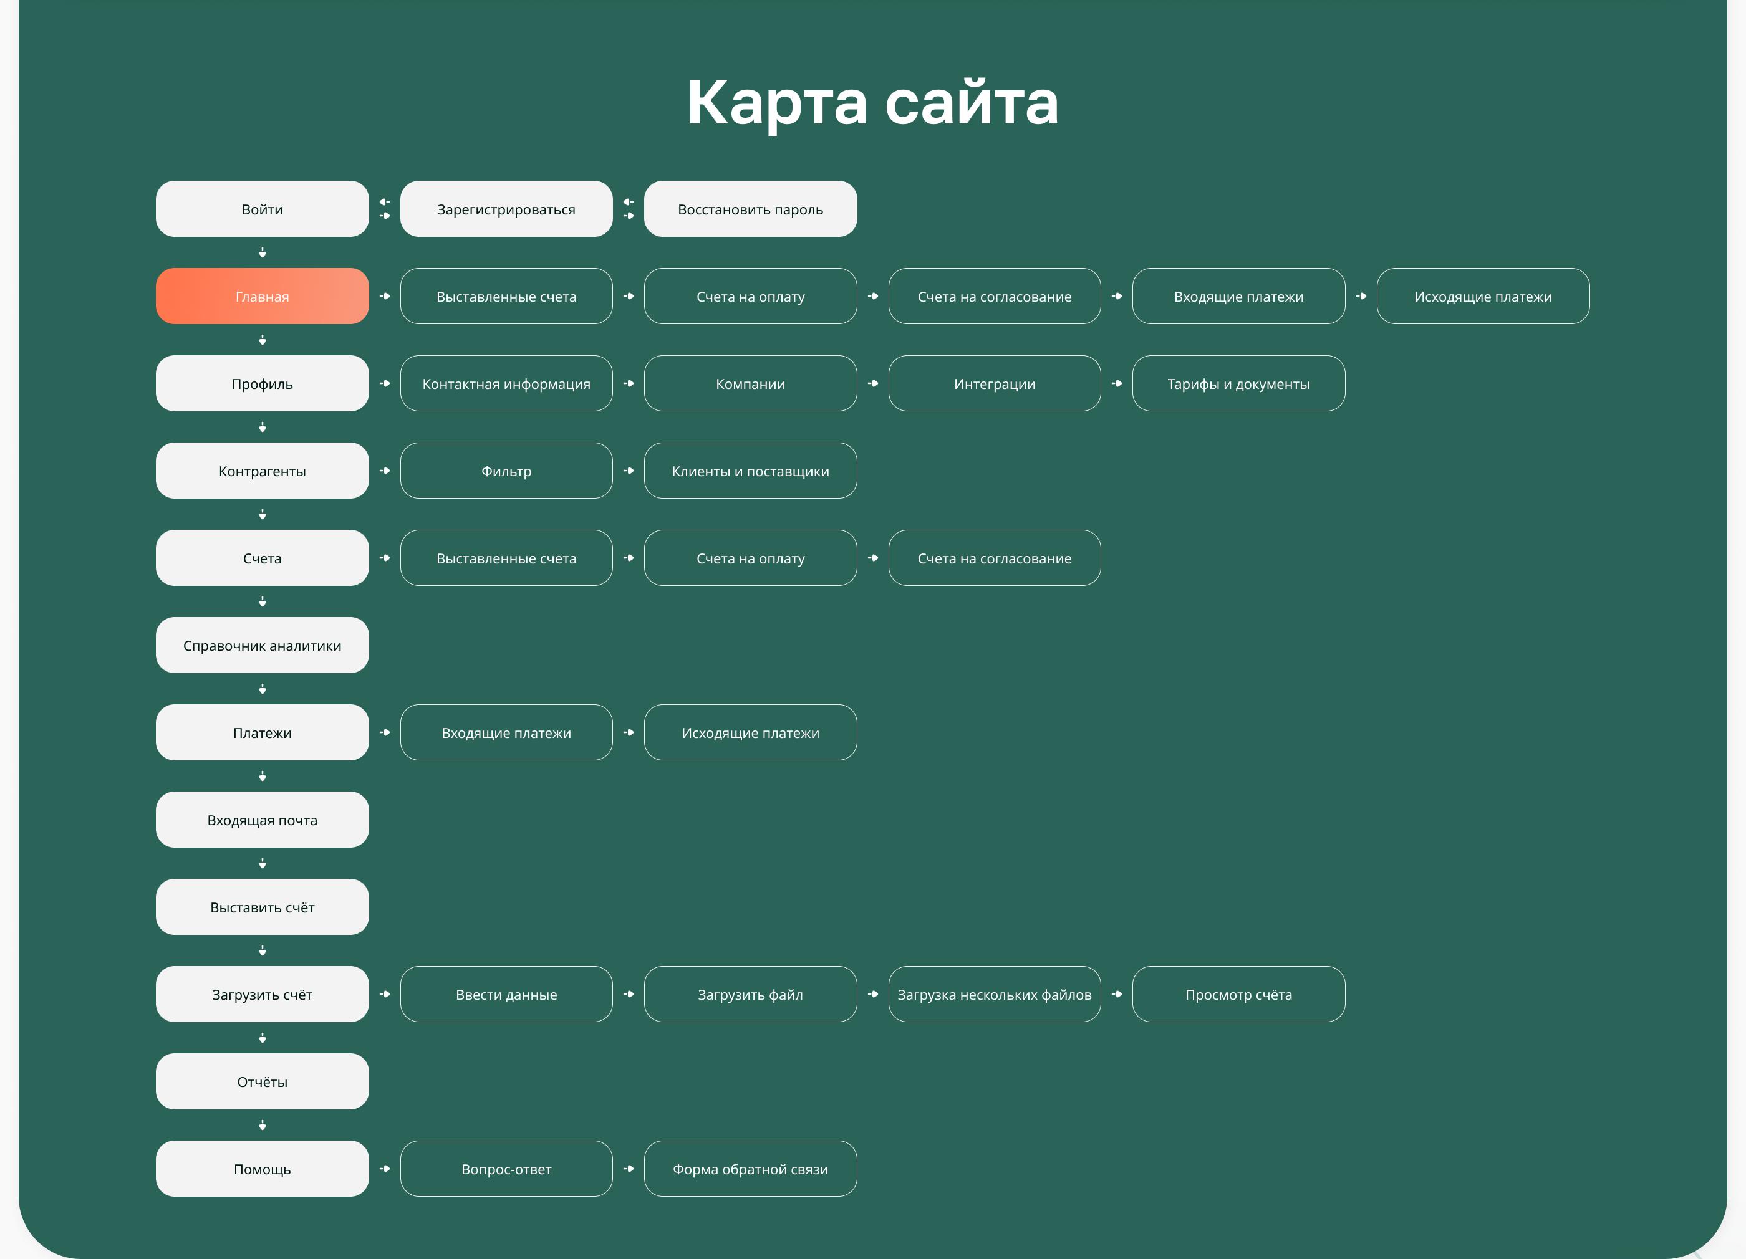This screenshot has height=1259, width=1746.
Task: Click arrow between Главная and Выставленные счета
Action: (385, 296)
